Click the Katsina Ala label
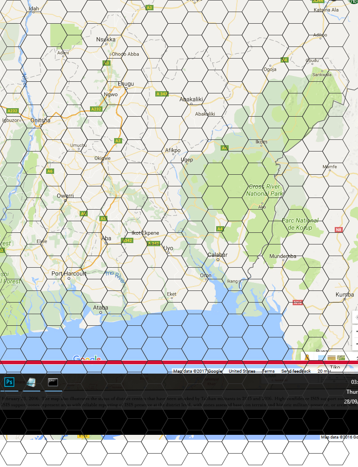358x467 pixels. pos(326,10)
